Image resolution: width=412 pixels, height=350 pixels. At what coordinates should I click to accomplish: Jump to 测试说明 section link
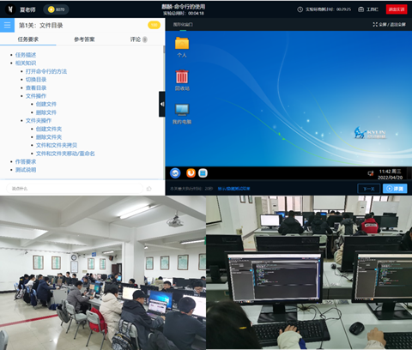[x=26, y=170]
